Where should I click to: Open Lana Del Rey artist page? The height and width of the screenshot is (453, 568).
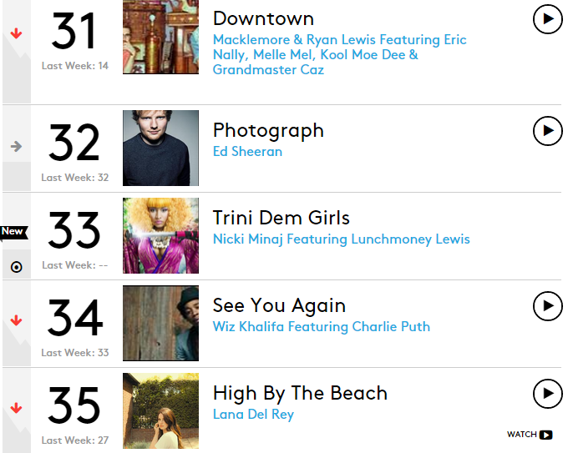(253, 415)
